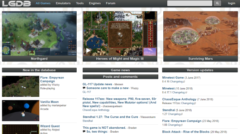Open the Vanilla Moon game page
The width and height of the screenshot is (240, 134).
pos(49,102)
